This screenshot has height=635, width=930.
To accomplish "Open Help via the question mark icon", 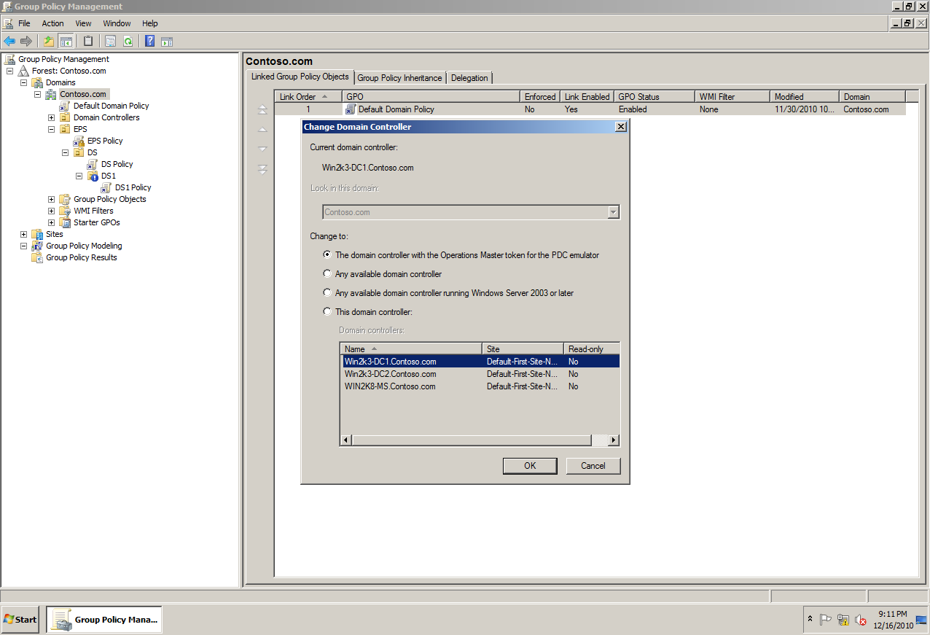I will point(149,41).
